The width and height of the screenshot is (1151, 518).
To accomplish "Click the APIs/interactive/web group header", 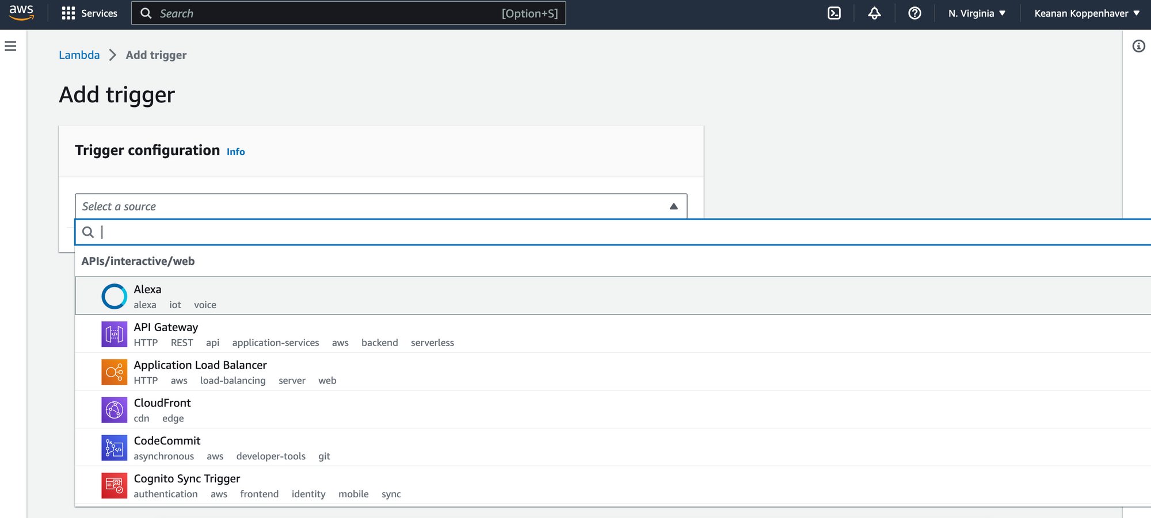I will point(138,261).
